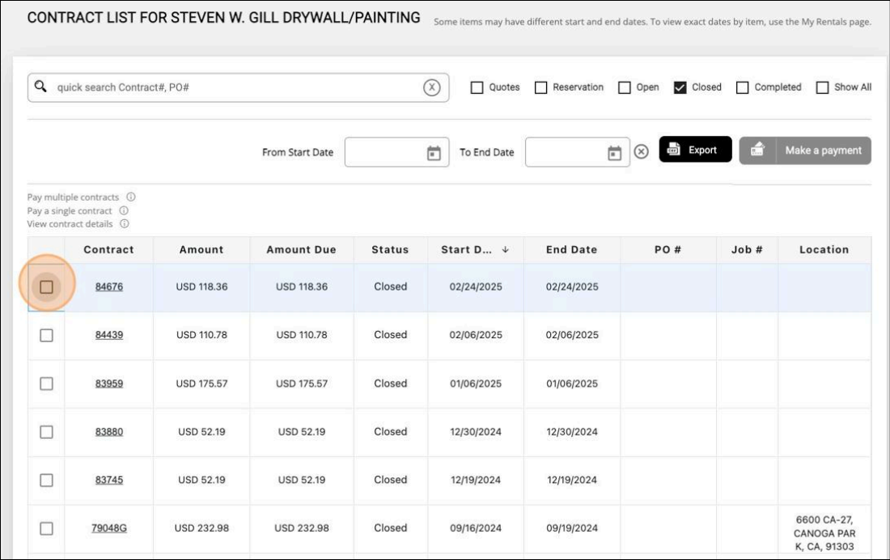Open the To End Date calendar picker
Screen dimensions: 890x560
point(614,152)
